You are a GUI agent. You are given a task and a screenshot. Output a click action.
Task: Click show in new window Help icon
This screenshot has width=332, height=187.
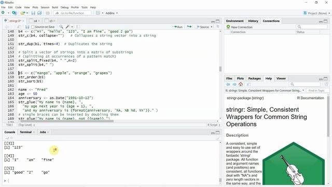pyautogui.click(x=249, y=84)
